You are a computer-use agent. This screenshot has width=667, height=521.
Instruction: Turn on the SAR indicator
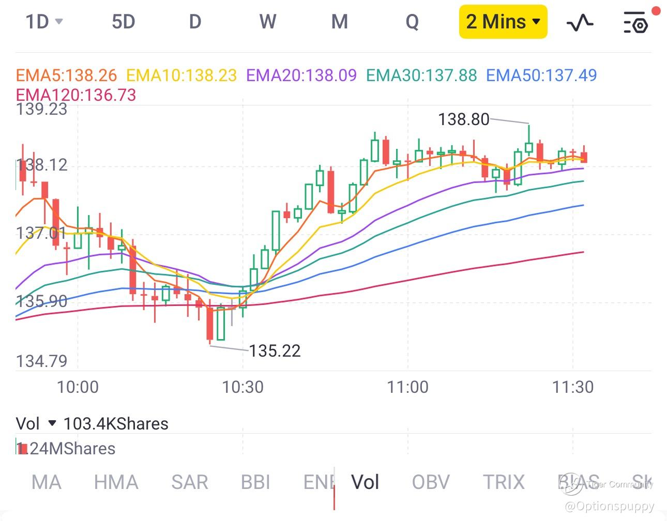coord(189,482)
